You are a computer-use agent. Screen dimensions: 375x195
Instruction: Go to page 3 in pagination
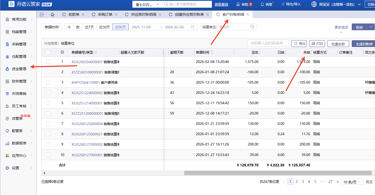303,182
